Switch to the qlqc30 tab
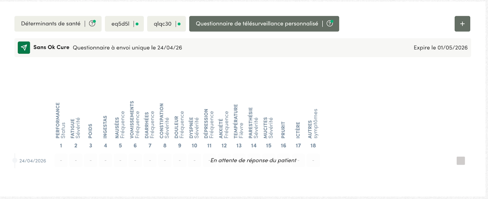This screenshot has height=199, width=488. click(167, 24)
